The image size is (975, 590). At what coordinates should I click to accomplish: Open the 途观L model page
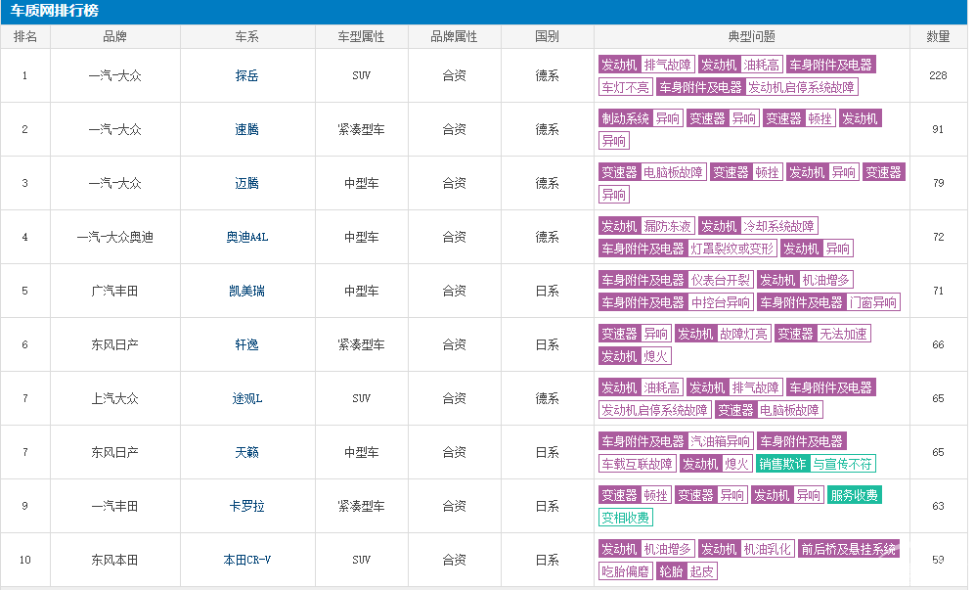click(x=245, y=398)
